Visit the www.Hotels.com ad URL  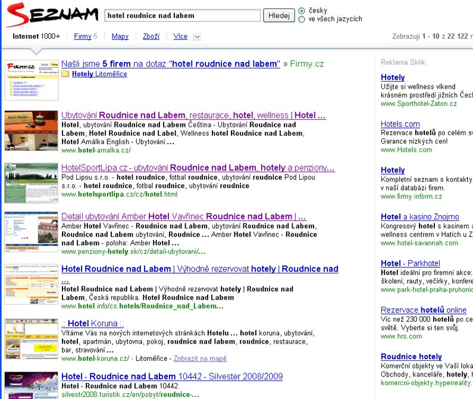click(x=406, y=150)
